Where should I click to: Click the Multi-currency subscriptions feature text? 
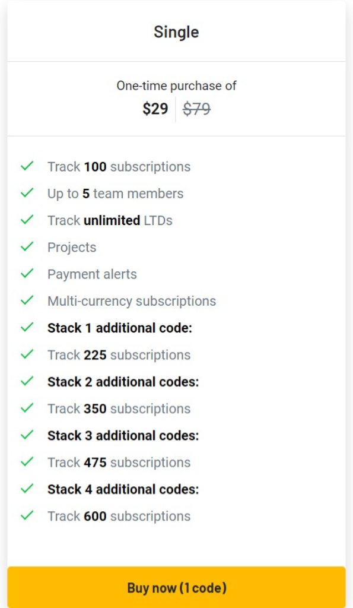pos(132,301)
